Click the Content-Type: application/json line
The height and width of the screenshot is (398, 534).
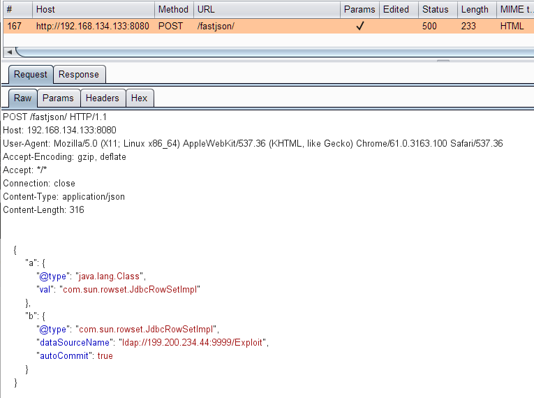(x=64, y=197)
